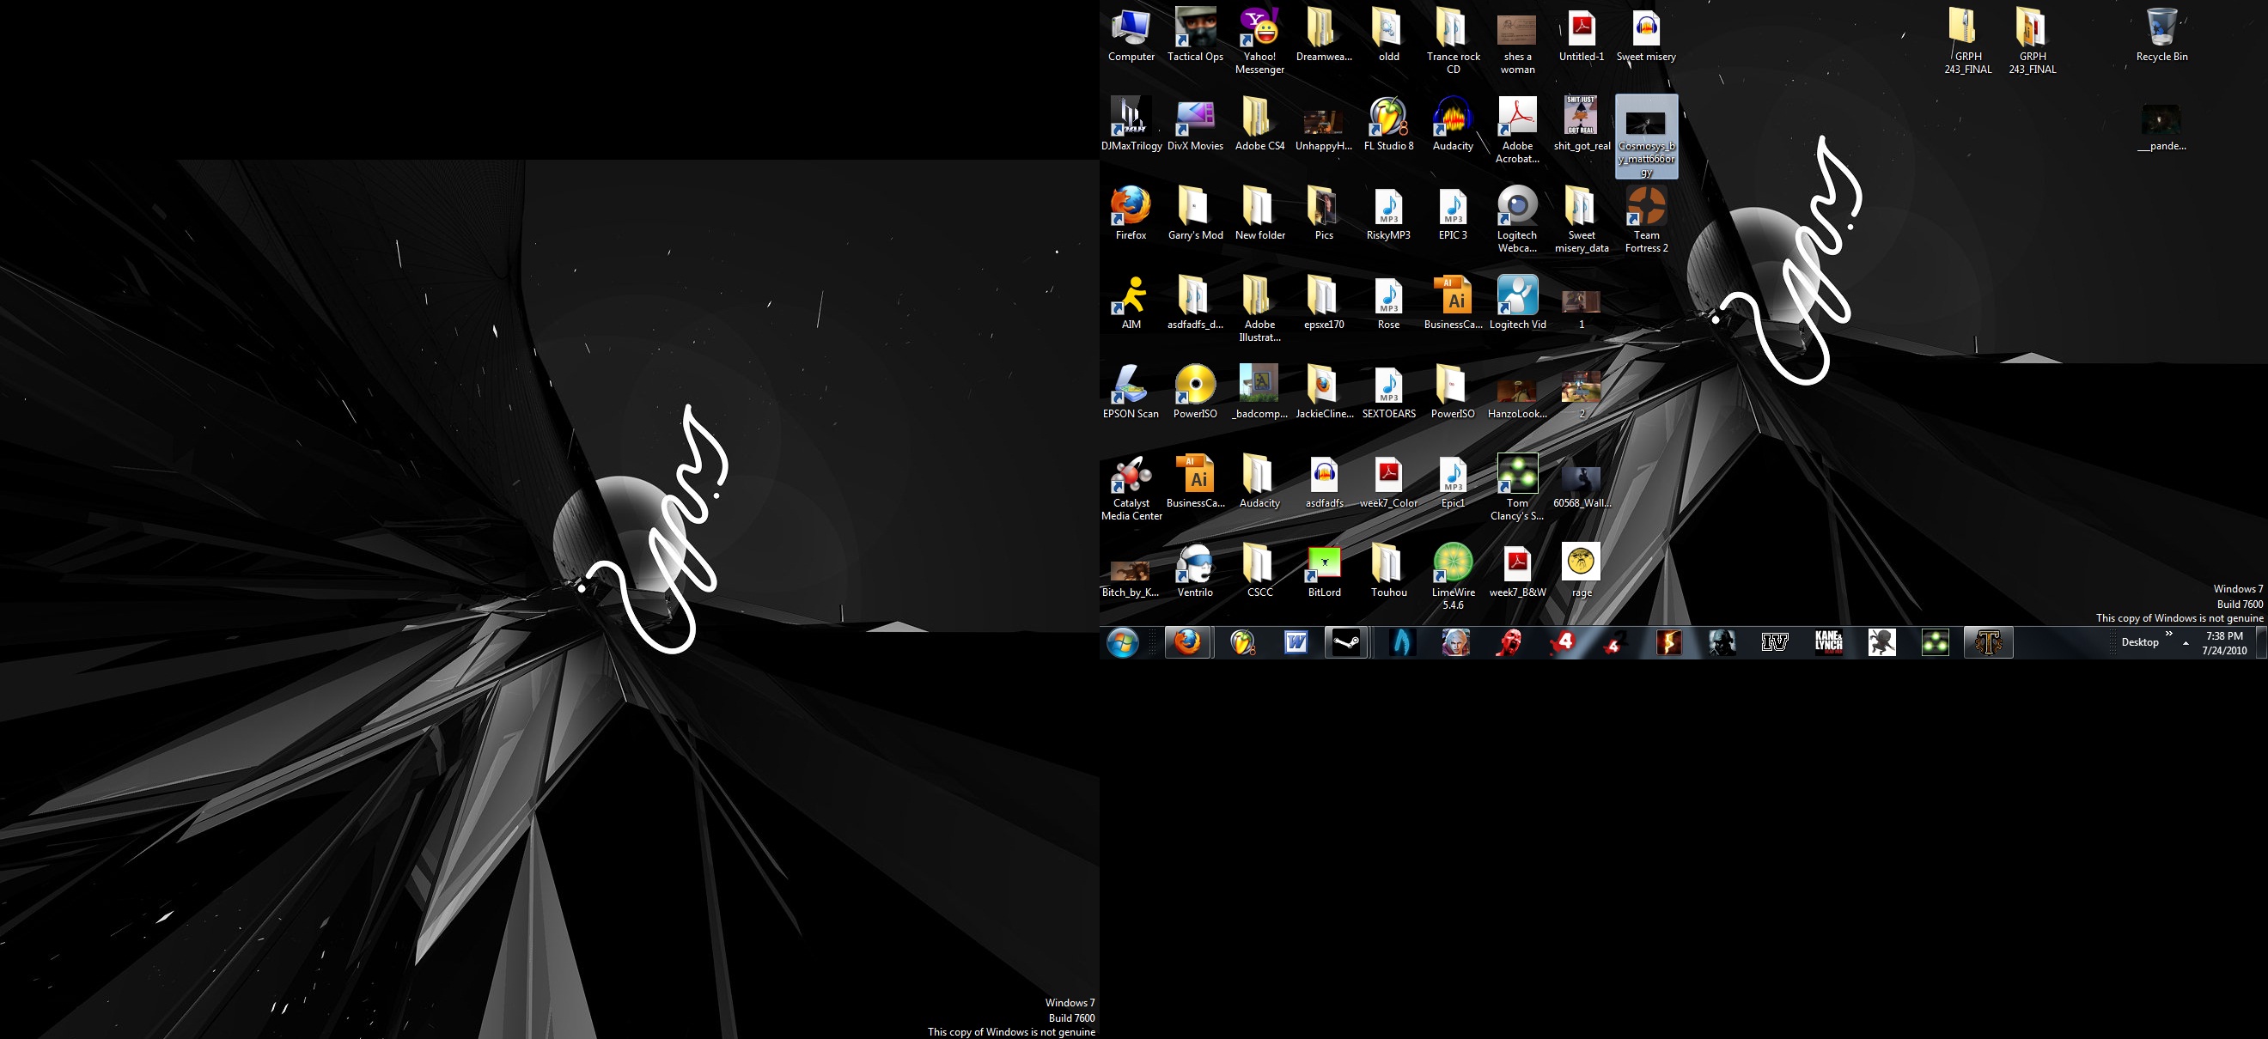Open the Recycle Bin
Viewport: 2268px width, 1039px height.
[2161, 29]
